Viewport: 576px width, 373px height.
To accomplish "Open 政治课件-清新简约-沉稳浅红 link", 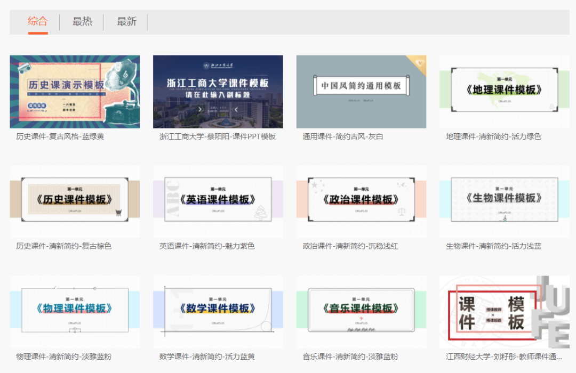I will [350, 246].
